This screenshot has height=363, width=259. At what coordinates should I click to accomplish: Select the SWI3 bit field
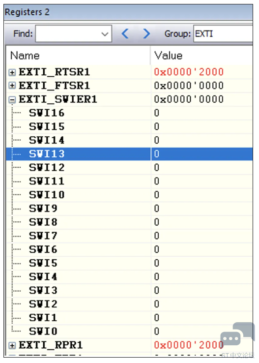pyautogui.click(x=43, y=291)
